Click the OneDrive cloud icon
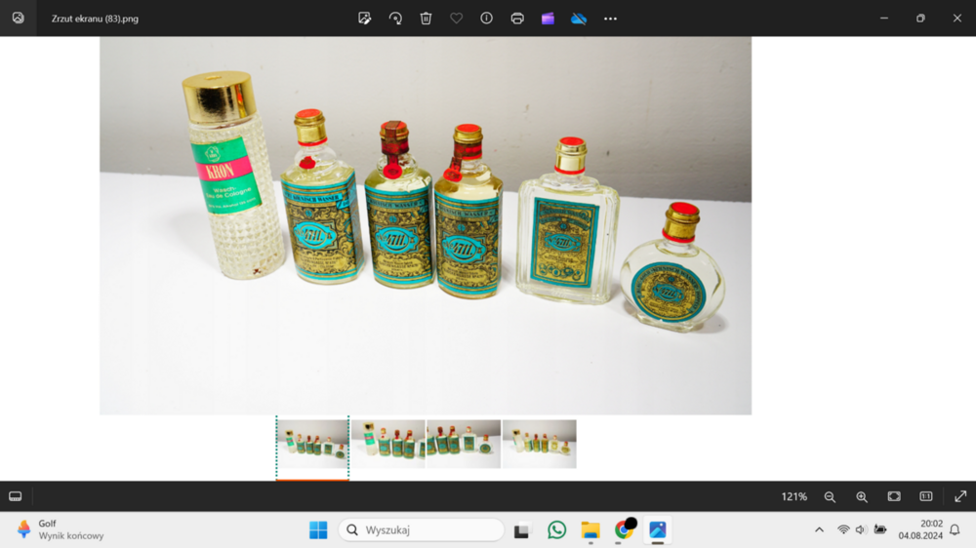Viewport: 976px width, 548px height. (579, 19)
